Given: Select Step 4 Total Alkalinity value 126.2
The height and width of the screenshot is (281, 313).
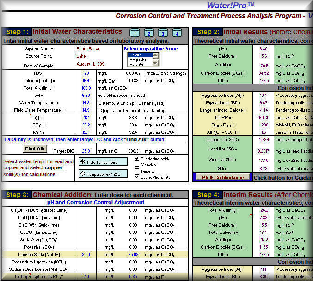Looking at the screenshot, I should [263, 210].
